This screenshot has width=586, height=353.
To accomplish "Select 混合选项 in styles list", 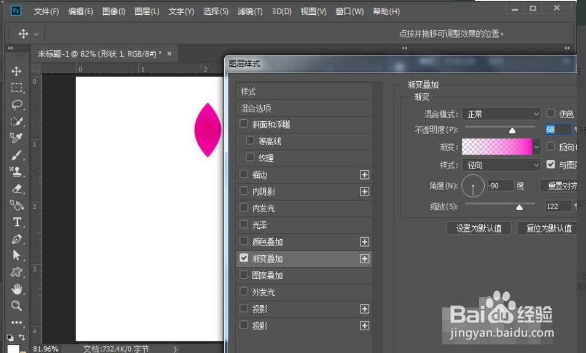I will point(304,108).
